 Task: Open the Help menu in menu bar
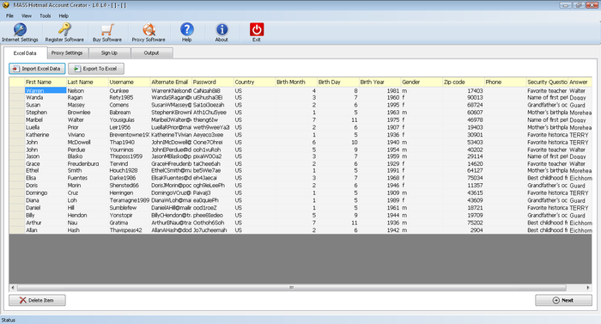[x=64, y=15]
